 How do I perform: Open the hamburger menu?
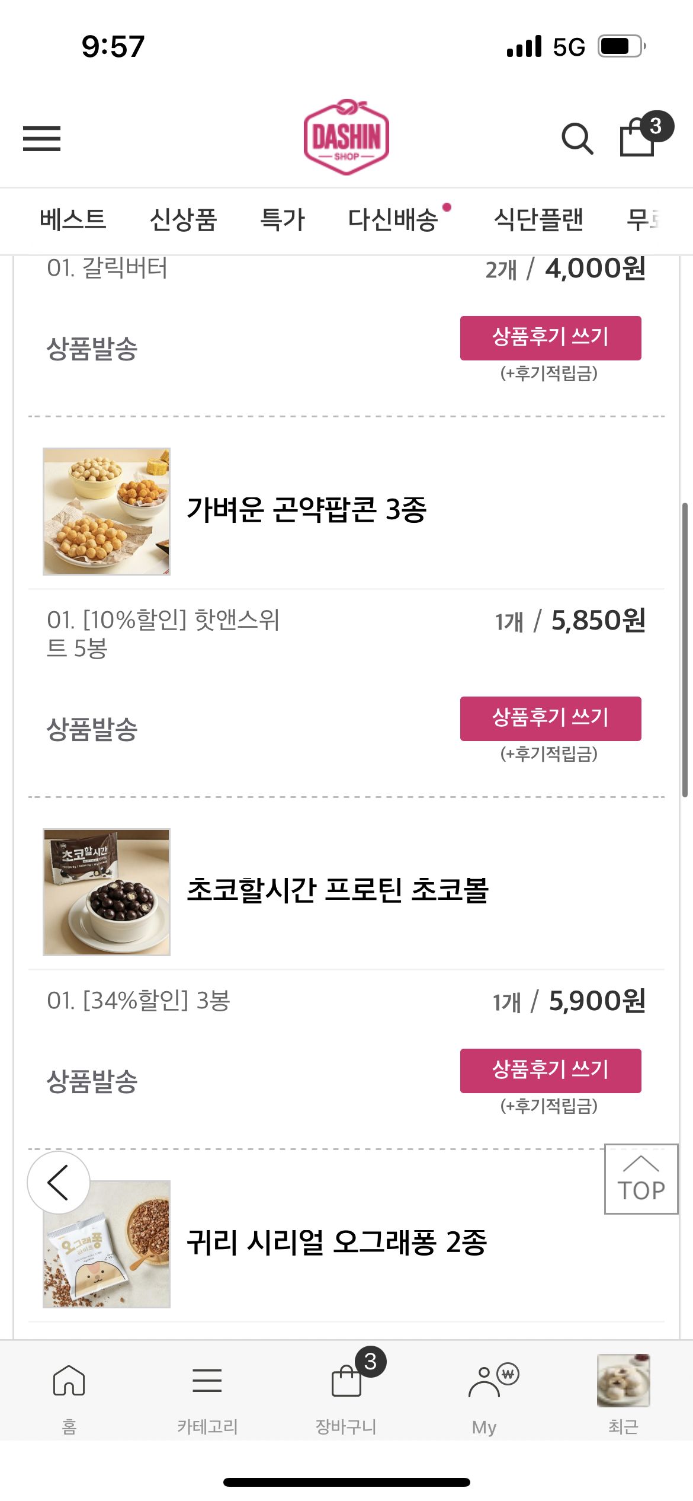coord(41,139)
